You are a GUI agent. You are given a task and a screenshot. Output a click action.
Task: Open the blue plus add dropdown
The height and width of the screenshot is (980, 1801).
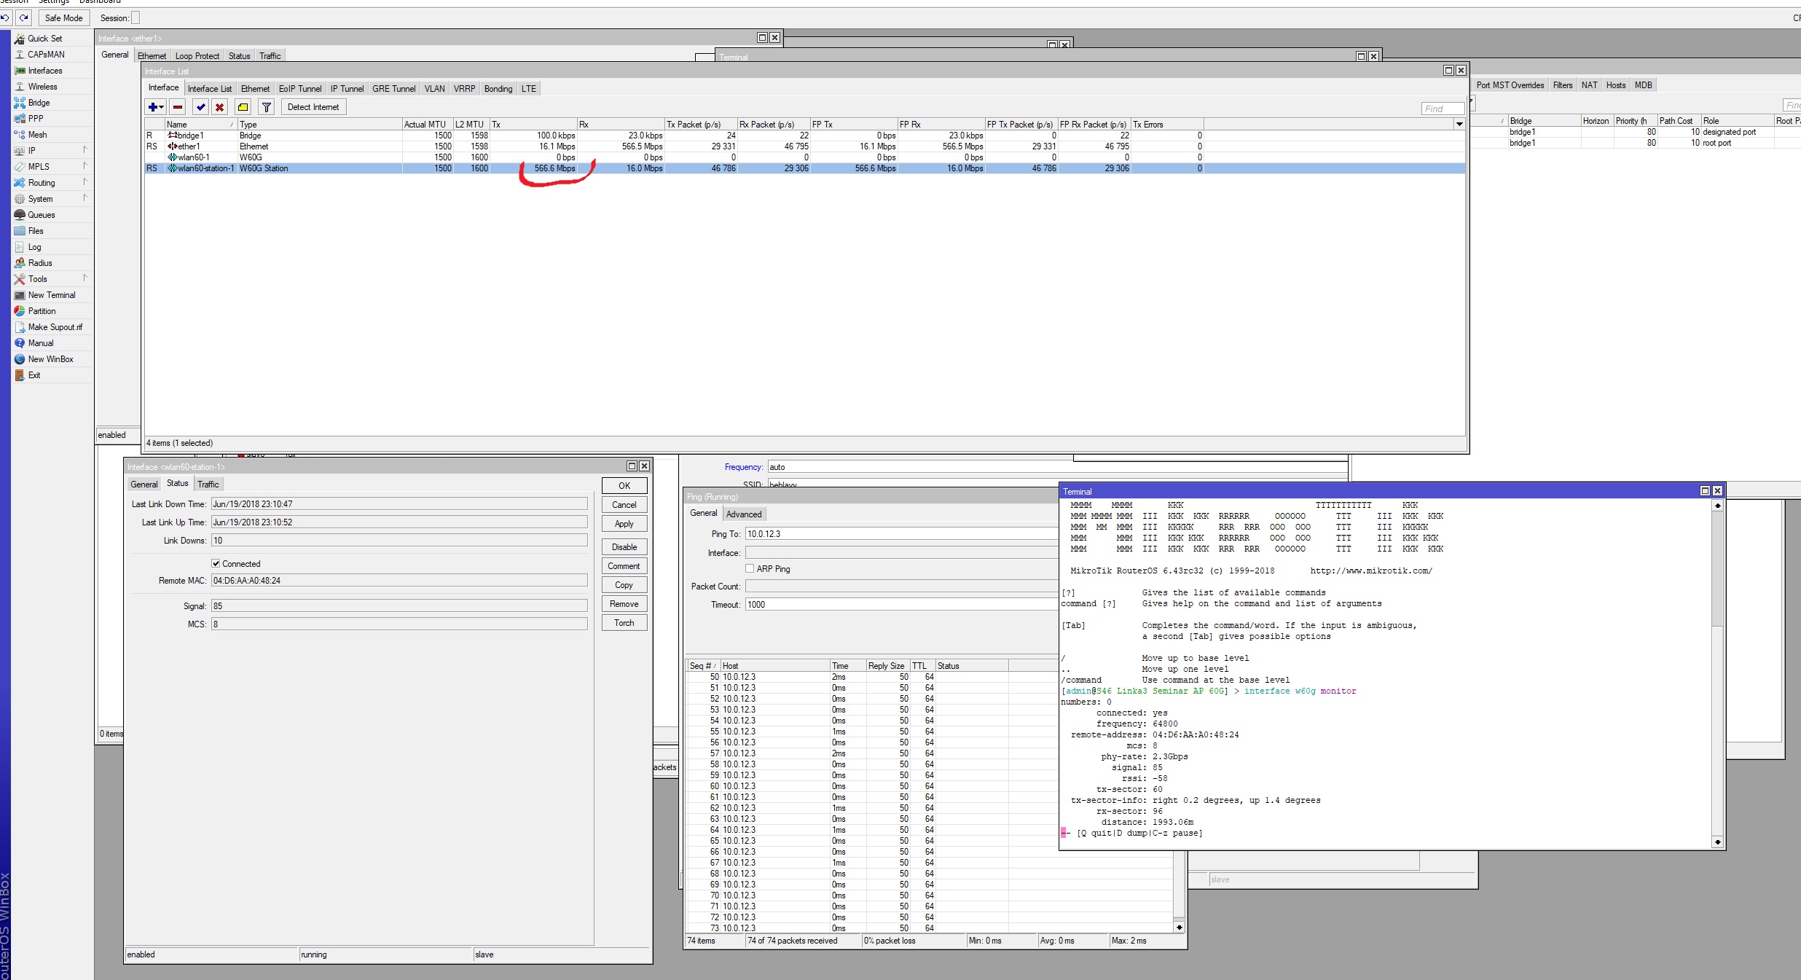155,107
